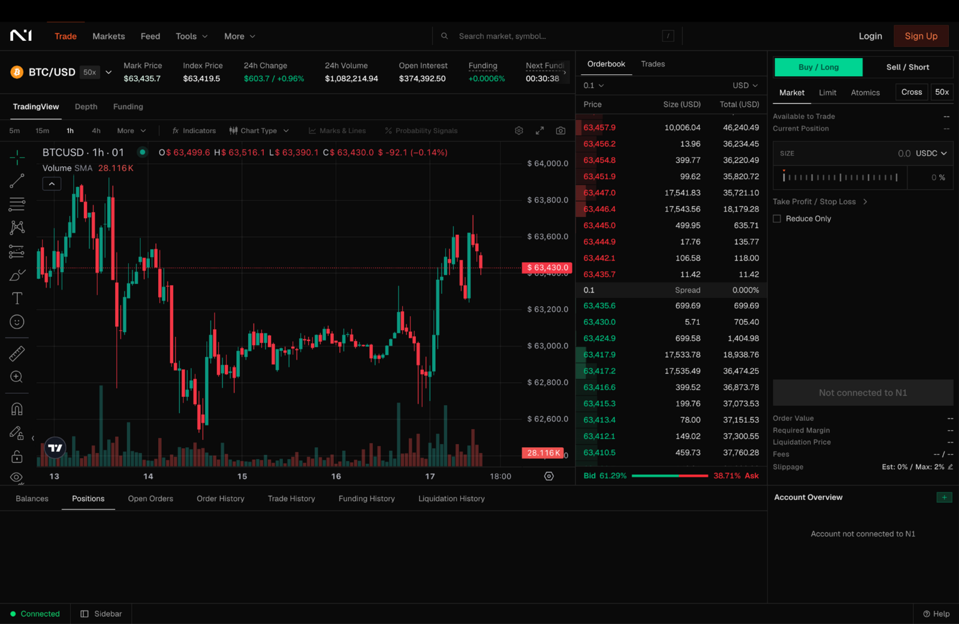Open the Markets page
The height and width of the screenshot is (624, 959).
click(108, 36)
